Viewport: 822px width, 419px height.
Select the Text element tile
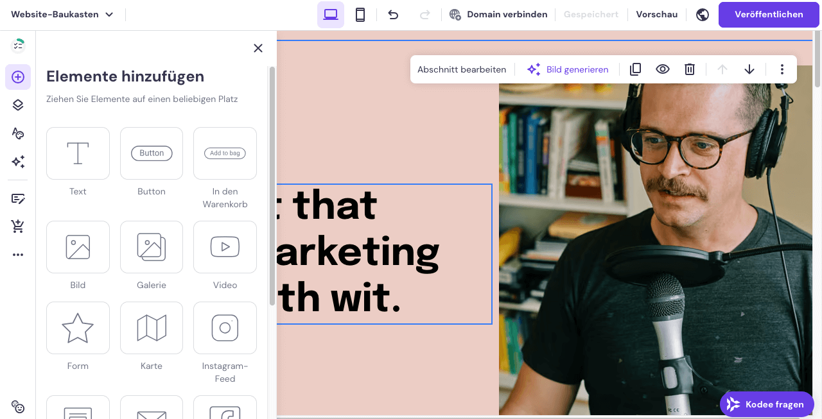point(78,153)
